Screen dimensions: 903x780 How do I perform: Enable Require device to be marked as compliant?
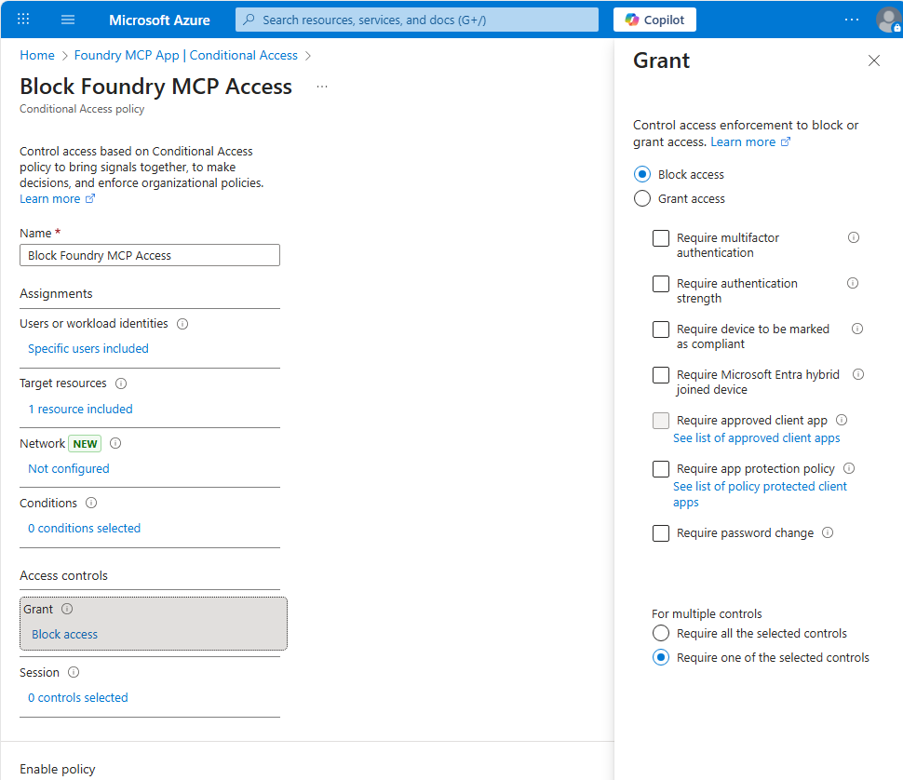660,329
